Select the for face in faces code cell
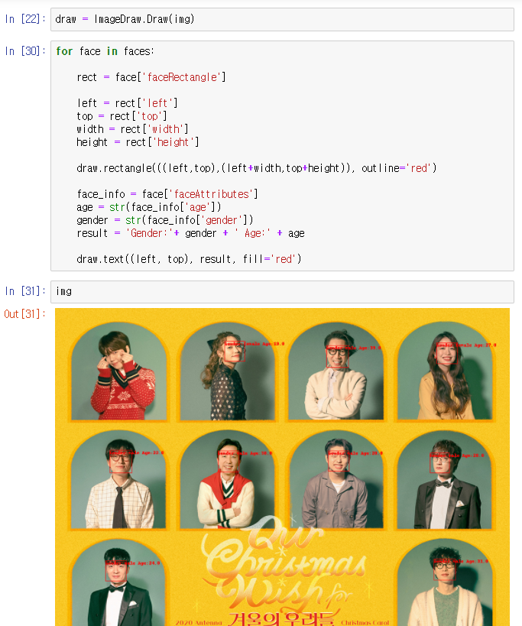 pyautogui.click(x=282, y=156)
